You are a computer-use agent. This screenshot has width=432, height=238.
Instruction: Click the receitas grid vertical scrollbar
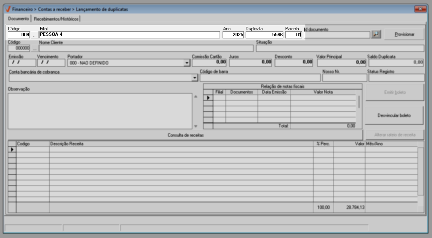pos(420,172)
